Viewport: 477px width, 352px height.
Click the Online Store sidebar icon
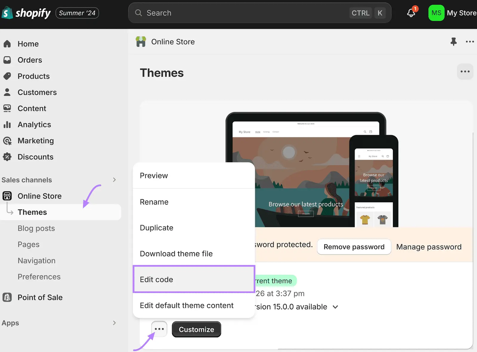pos(7,196)
